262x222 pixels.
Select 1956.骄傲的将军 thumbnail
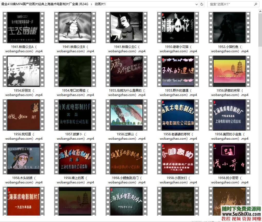229,71
